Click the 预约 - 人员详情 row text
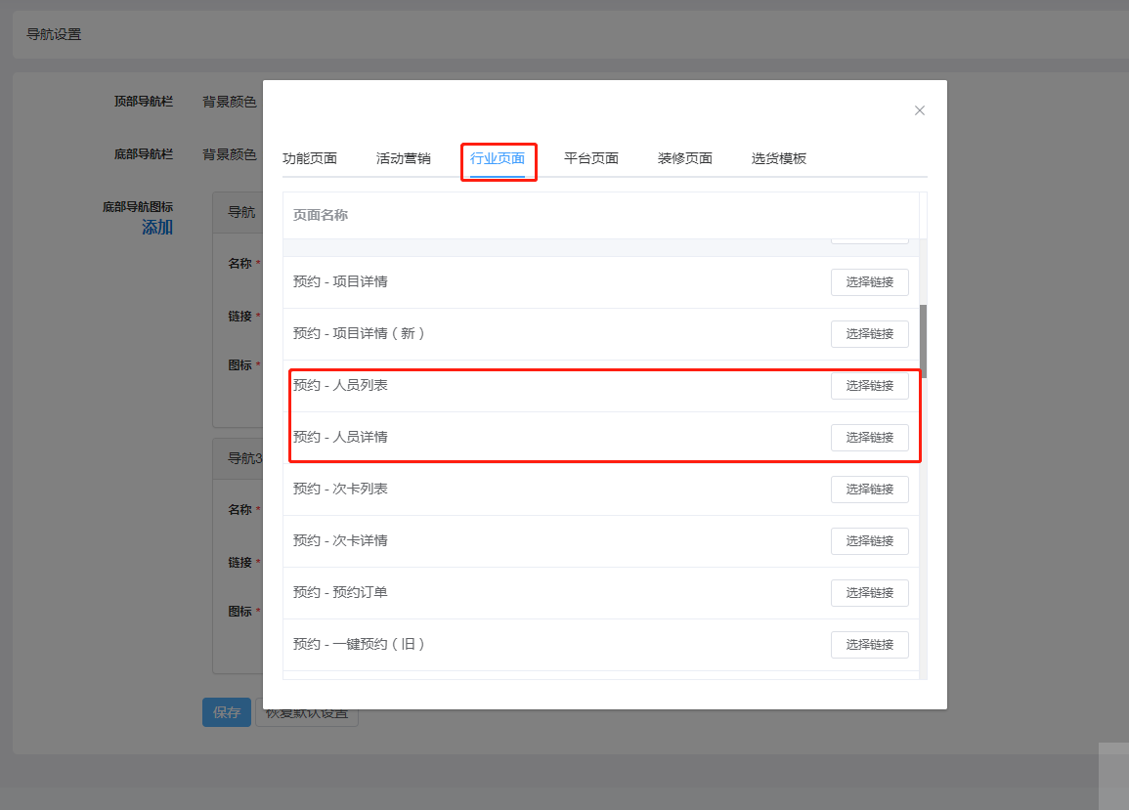The height and width of the screenshot is (810, 1129). [x=340, y=437]
